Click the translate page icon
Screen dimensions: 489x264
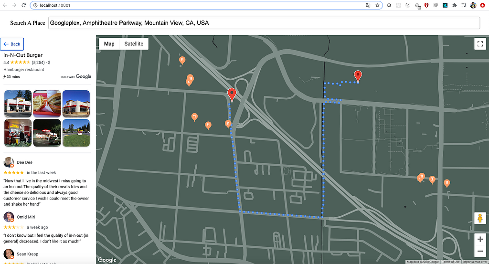pos(368,5)
